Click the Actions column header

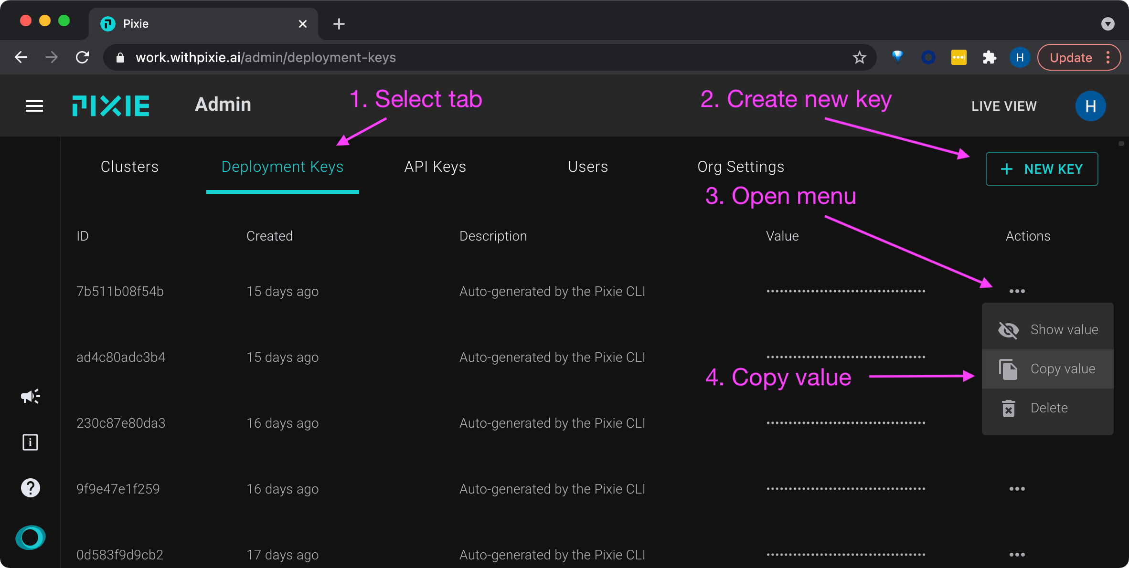[1028, 236]
